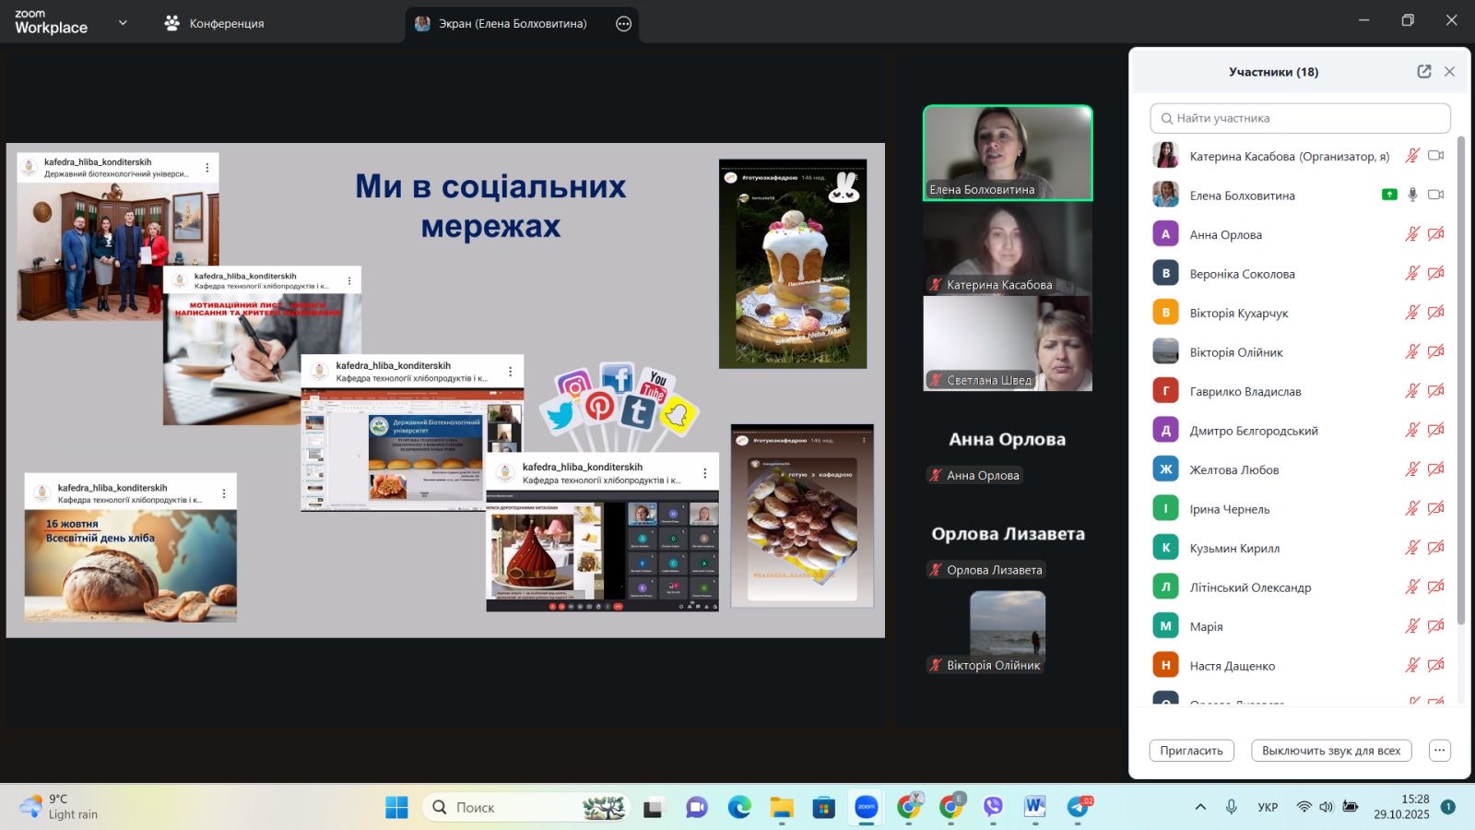Pop out the participants panel
Image resolution: width=1475 pixels, height=830 pixels.
1423,72
